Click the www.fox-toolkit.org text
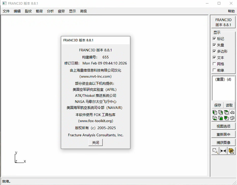The height and width of the screenshot is (185, 237). (x=96, y=121)
